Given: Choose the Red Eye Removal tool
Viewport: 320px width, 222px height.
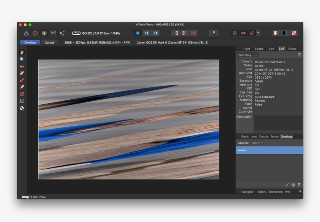Looking at the screenshot, I should [x=22, y=66].
